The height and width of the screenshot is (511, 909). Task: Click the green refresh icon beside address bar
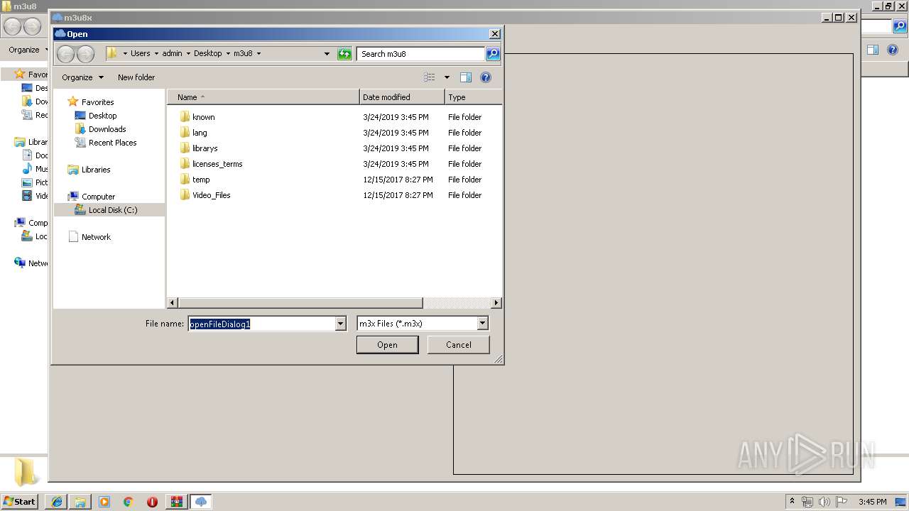tap(344, 54)
